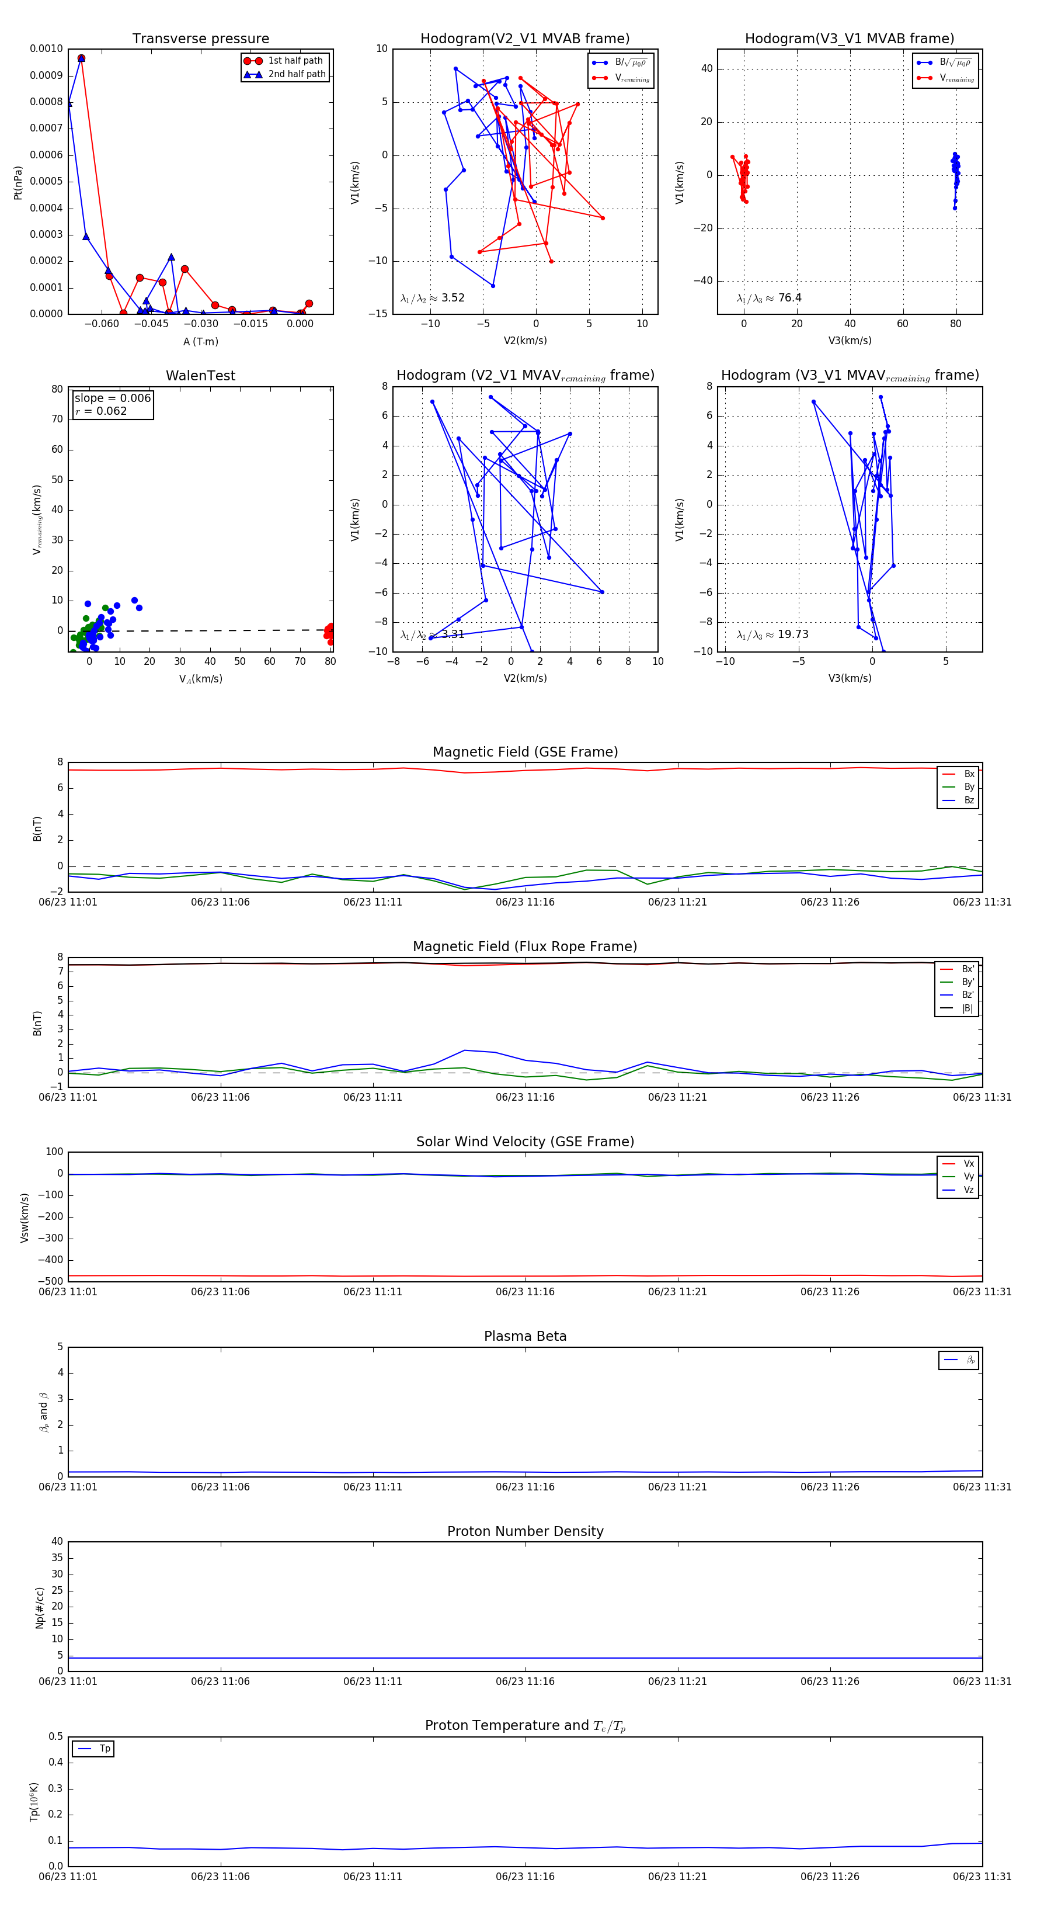Click the "V_remaining(km/s)" y-axis label in WalenTest
The height and width of the screenshot is (1928, 1051).
[37, 519]
